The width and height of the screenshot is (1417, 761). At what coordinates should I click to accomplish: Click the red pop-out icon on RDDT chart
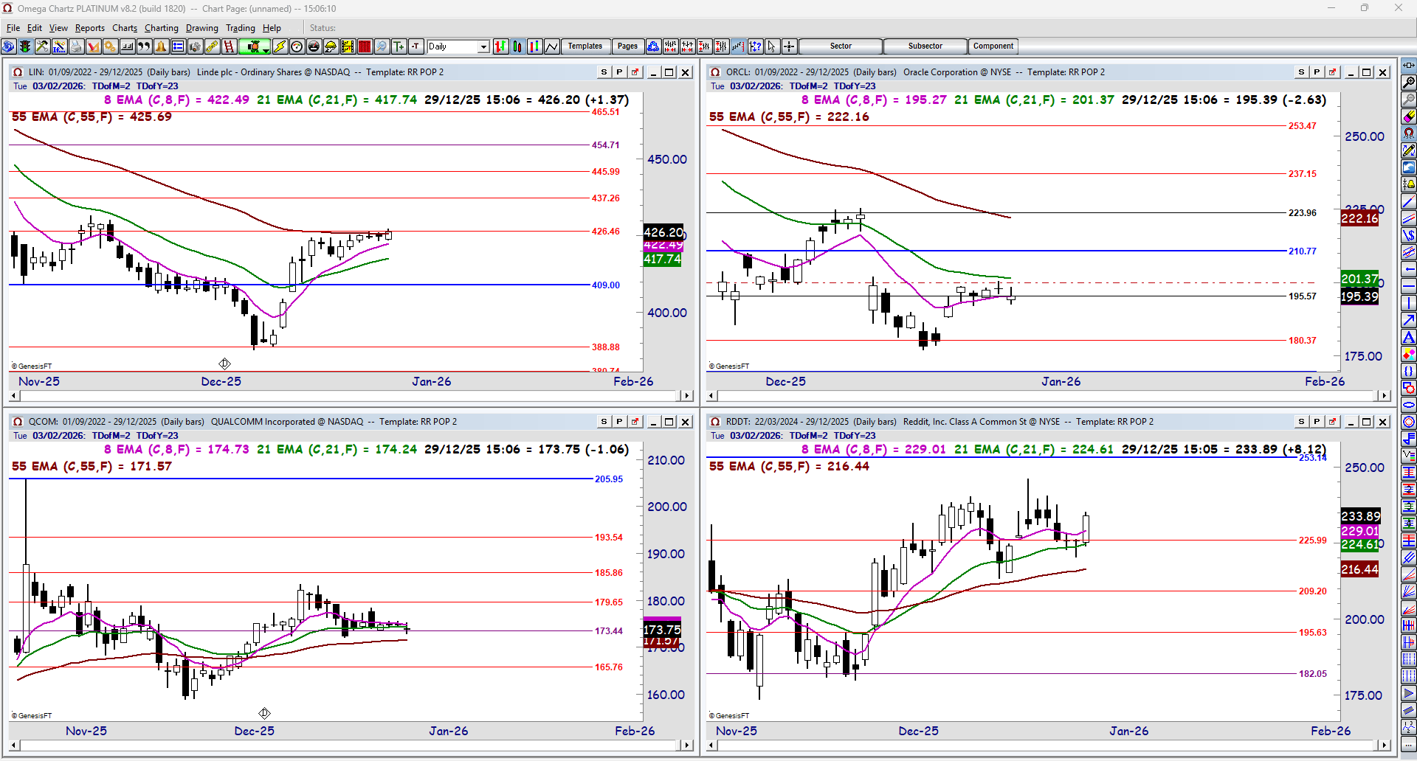tap(1332, 422)
